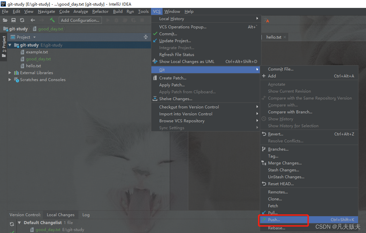This screenshot has height=233, width=366.
Task: Choose Rebase... in Git submenu
Action: 309,228
